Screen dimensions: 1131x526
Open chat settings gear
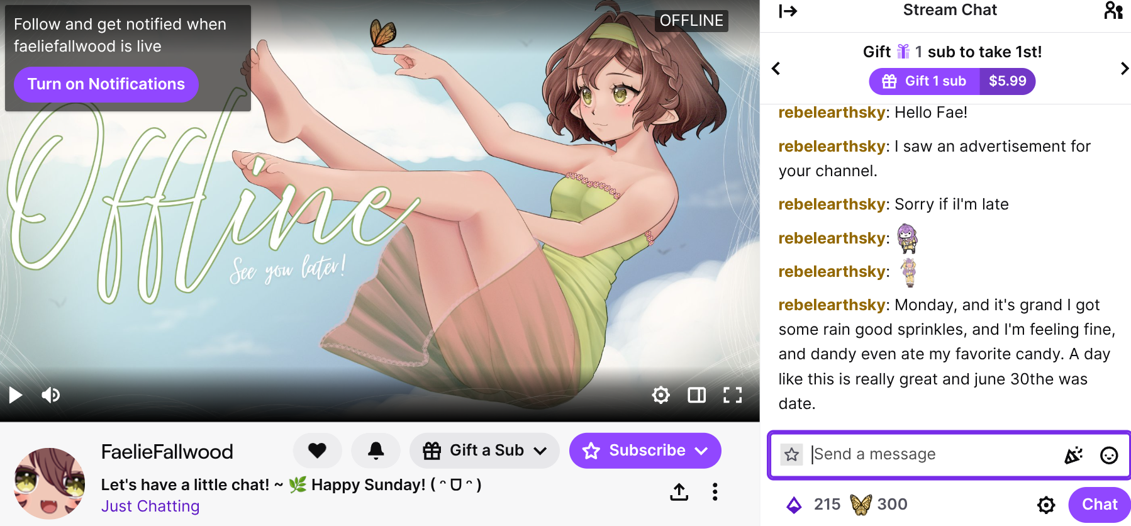[x=1046, y=505]
